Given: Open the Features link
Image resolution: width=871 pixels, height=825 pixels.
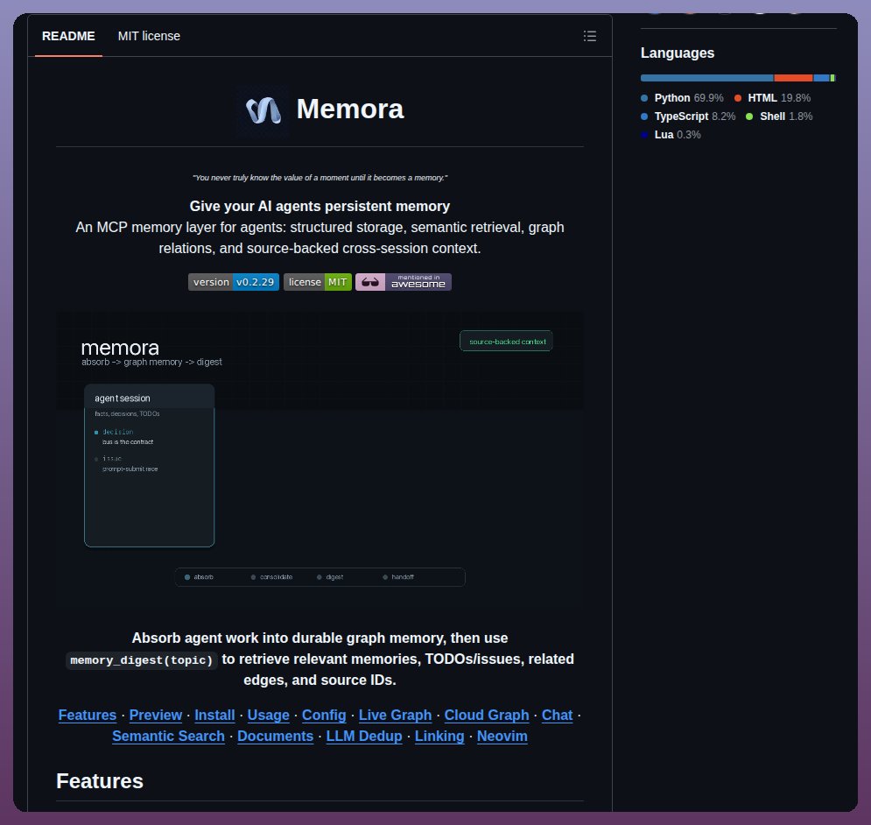Looking at the screenshot, I should coord(88,715).
